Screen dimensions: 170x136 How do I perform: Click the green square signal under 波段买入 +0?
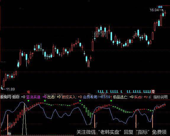pyautogui.click(x=80, y=101)
